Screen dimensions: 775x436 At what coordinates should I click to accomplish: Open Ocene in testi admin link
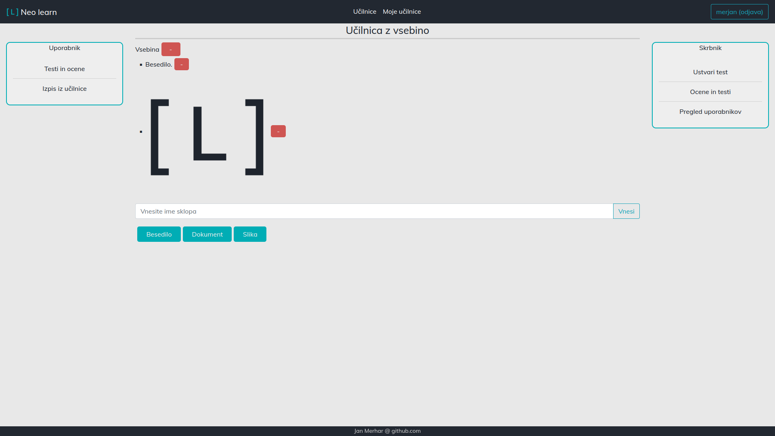[x=710, y=92]
